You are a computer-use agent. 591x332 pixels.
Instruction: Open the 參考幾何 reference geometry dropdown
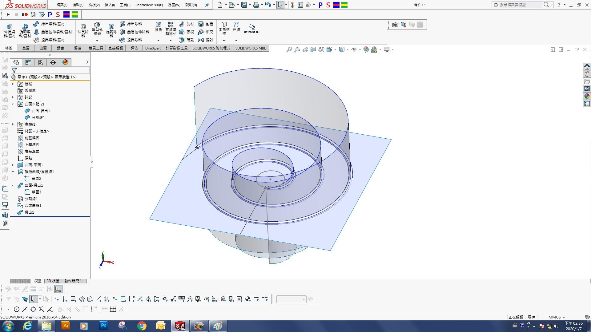224,41
